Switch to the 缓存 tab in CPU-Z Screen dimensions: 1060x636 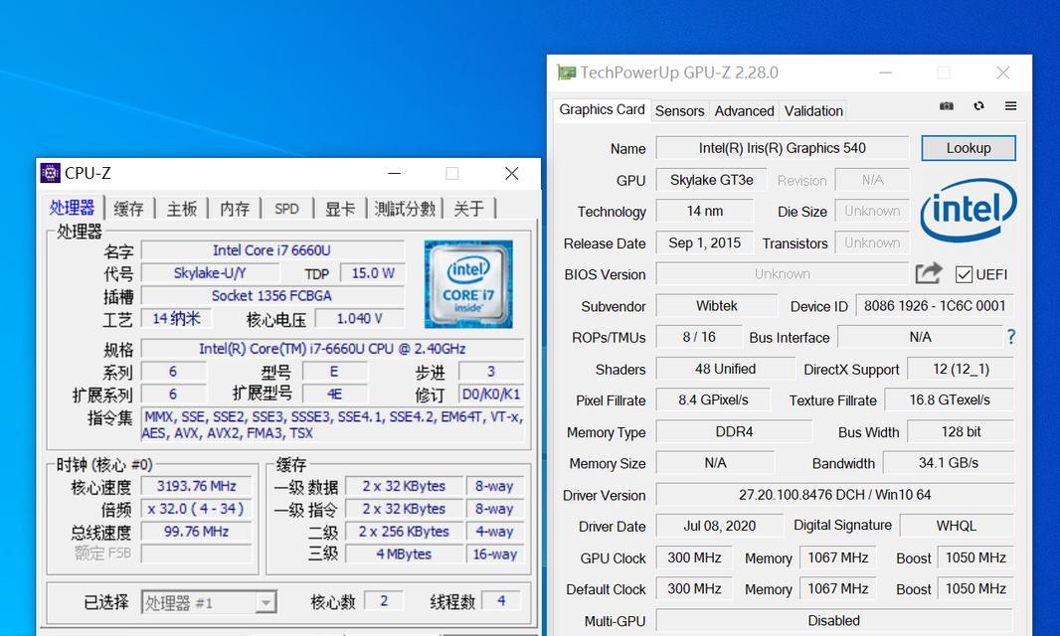point(128,209)
